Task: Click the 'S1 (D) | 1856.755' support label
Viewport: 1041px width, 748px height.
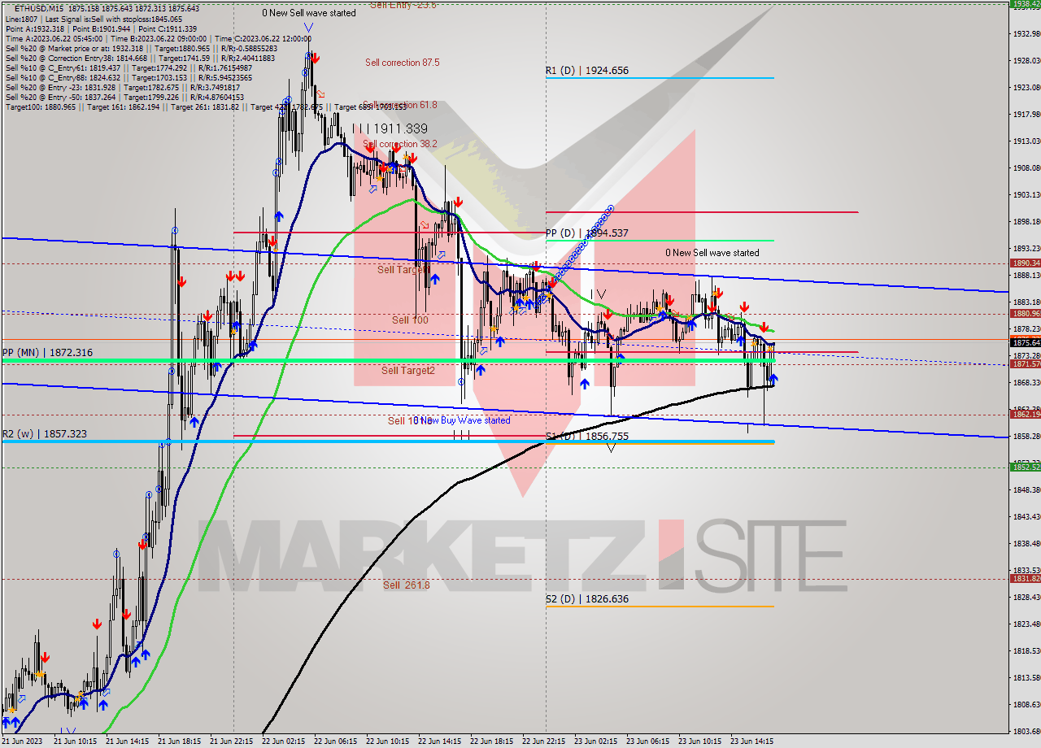Action: [586, 436]
